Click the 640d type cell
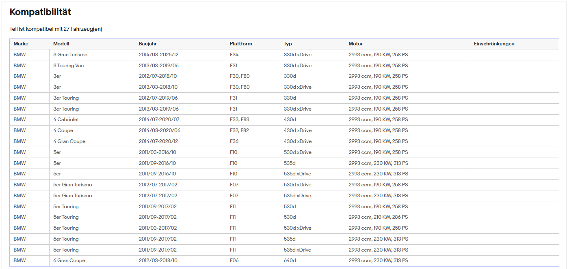This screenshot has width=569, height=269. tap(313, 260)
